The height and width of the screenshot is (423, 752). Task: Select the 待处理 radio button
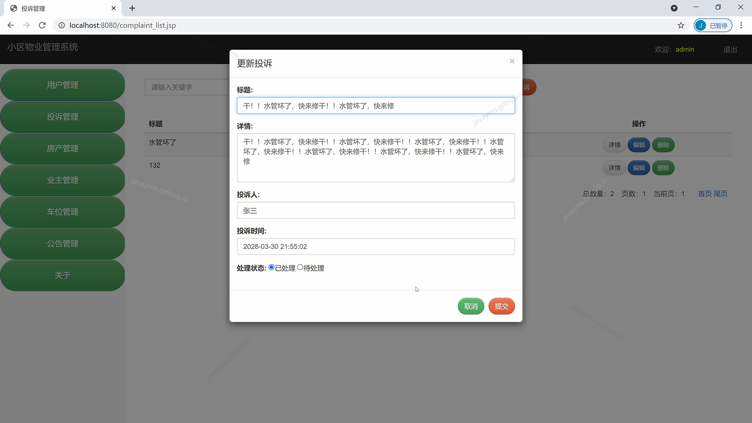click(300, 267)
